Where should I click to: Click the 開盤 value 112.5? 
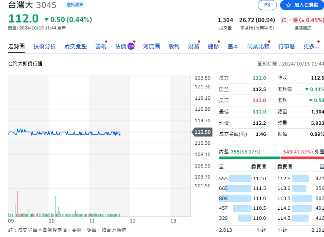[x=259, y=89]
